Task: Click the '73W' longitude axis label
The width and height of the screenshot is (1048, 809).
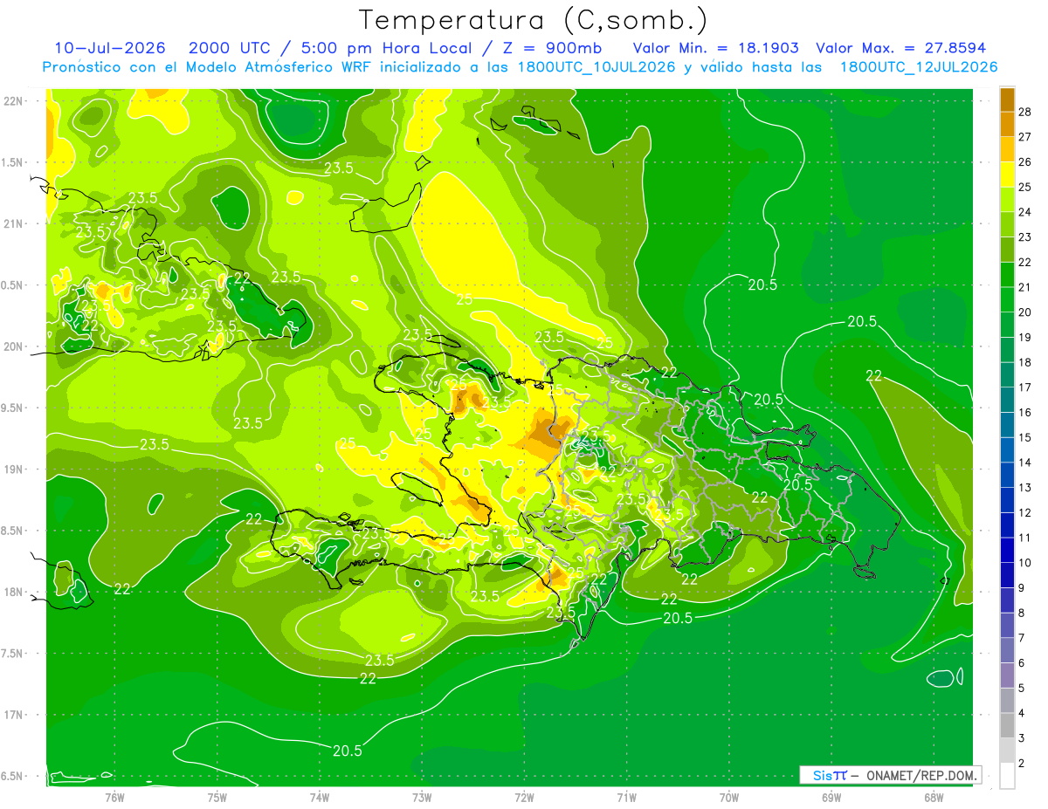Action: point(422,797)
